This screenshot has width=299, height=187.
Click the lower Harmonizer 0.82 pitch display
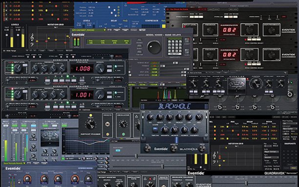(230, 55)
